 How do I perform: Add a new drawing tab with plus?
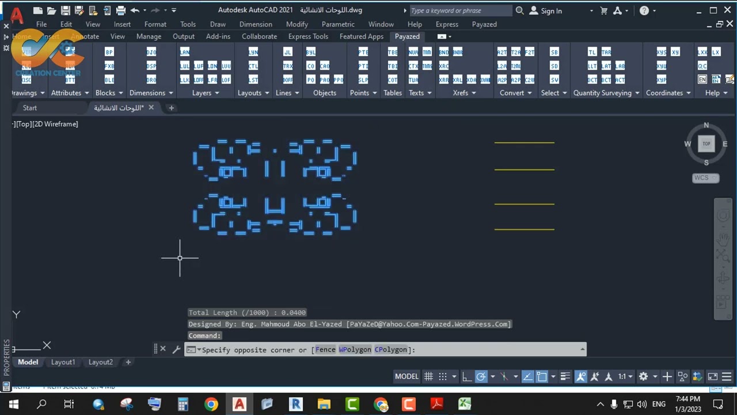171,108
